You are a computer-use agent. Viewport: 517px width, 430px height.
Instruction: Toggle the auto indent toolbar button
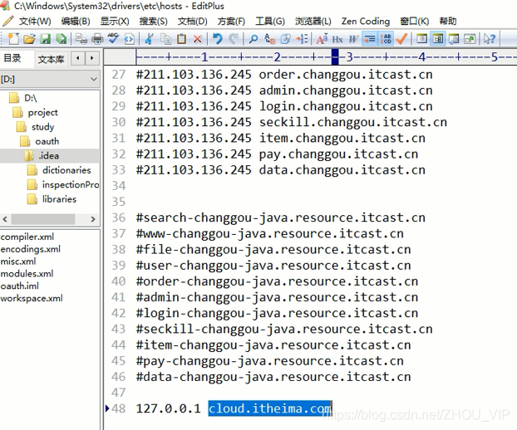coord(370,39)
